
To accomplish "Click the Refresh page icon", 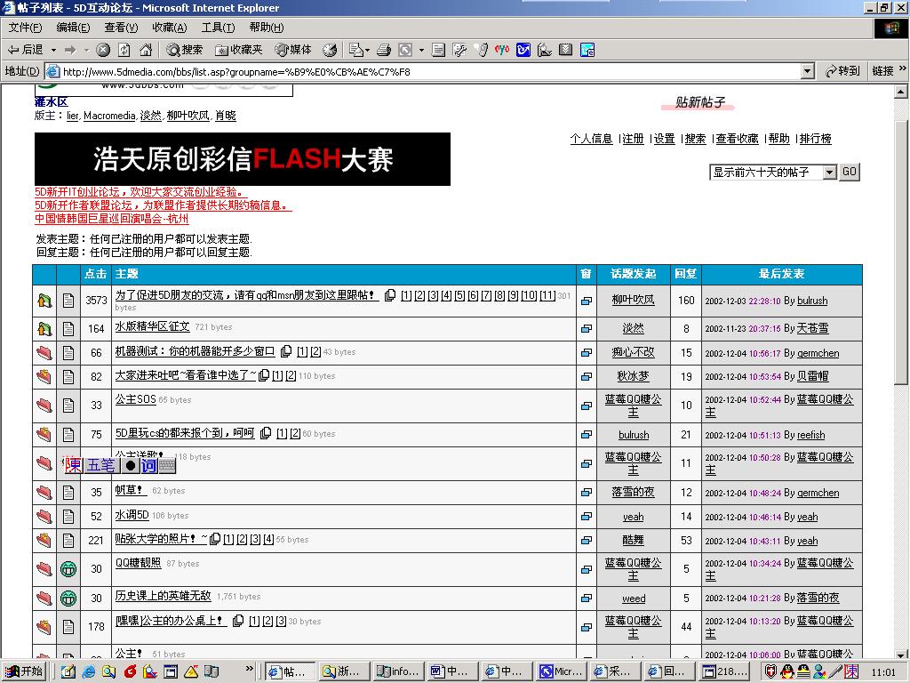I will 124,50.
